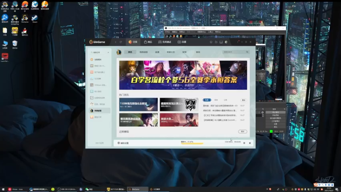Expand the dropdown arrow beside sidebar search

click(108, 52)
